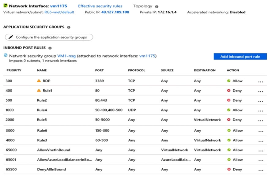Open the ellipsis menu for DenyAllInBound
This screenshot has width=268, height=176.
coord(261,170)
